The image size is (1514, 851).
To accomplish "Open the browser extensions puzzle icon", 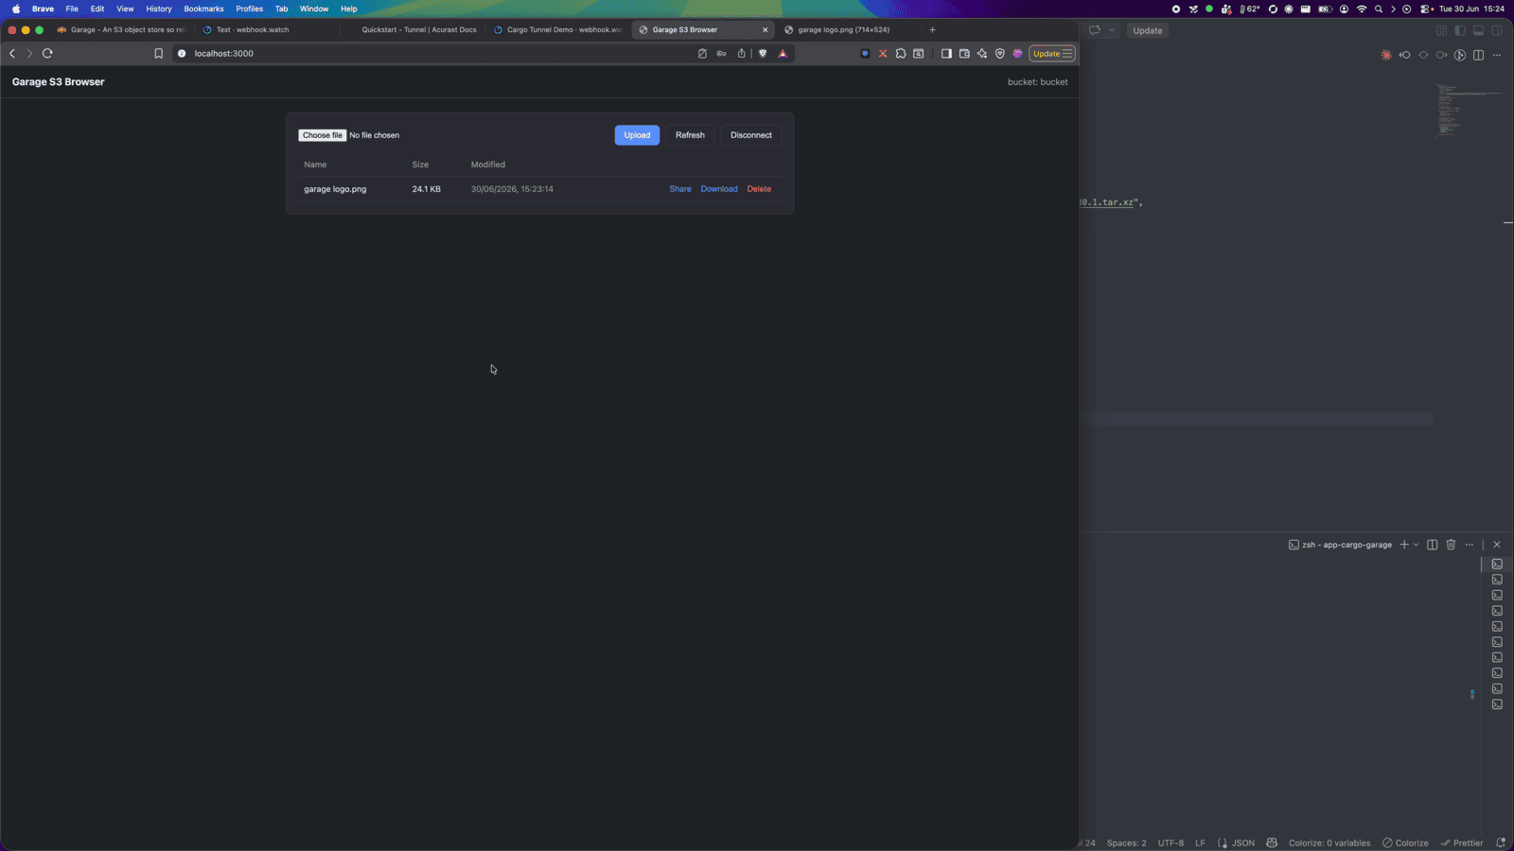I will pos(901,54).
